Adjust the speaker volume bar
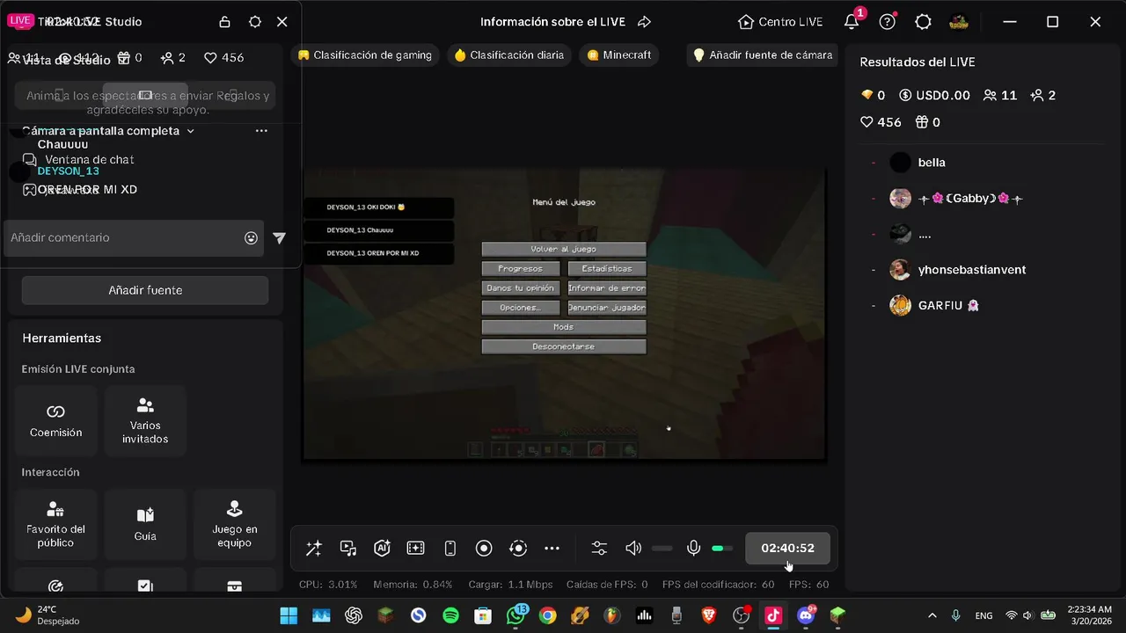 pyautogui.click(x=662, y=549)
